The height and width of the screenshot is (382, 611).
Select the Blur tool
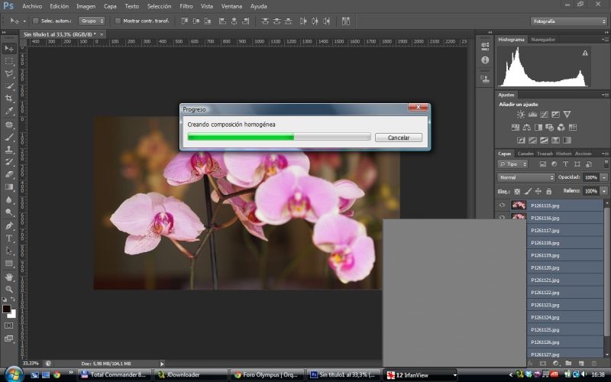click(9, 199)
